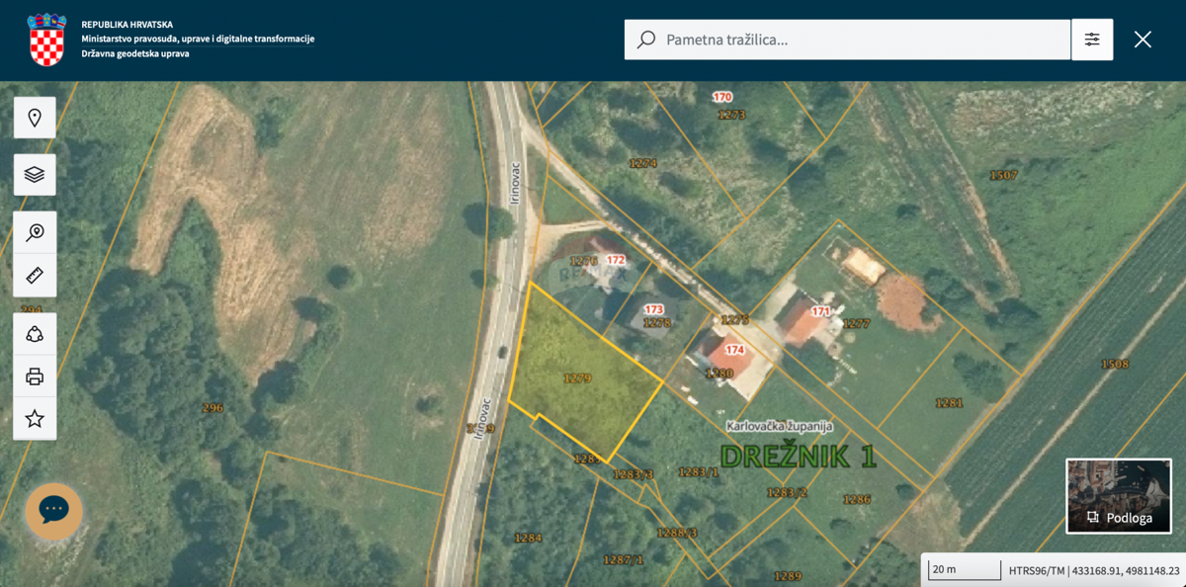The image size is (1186, 587).
Task: Click the HTRS96/TM coordinate readout
Action: pyautogui.click(x=1093, y=570)
